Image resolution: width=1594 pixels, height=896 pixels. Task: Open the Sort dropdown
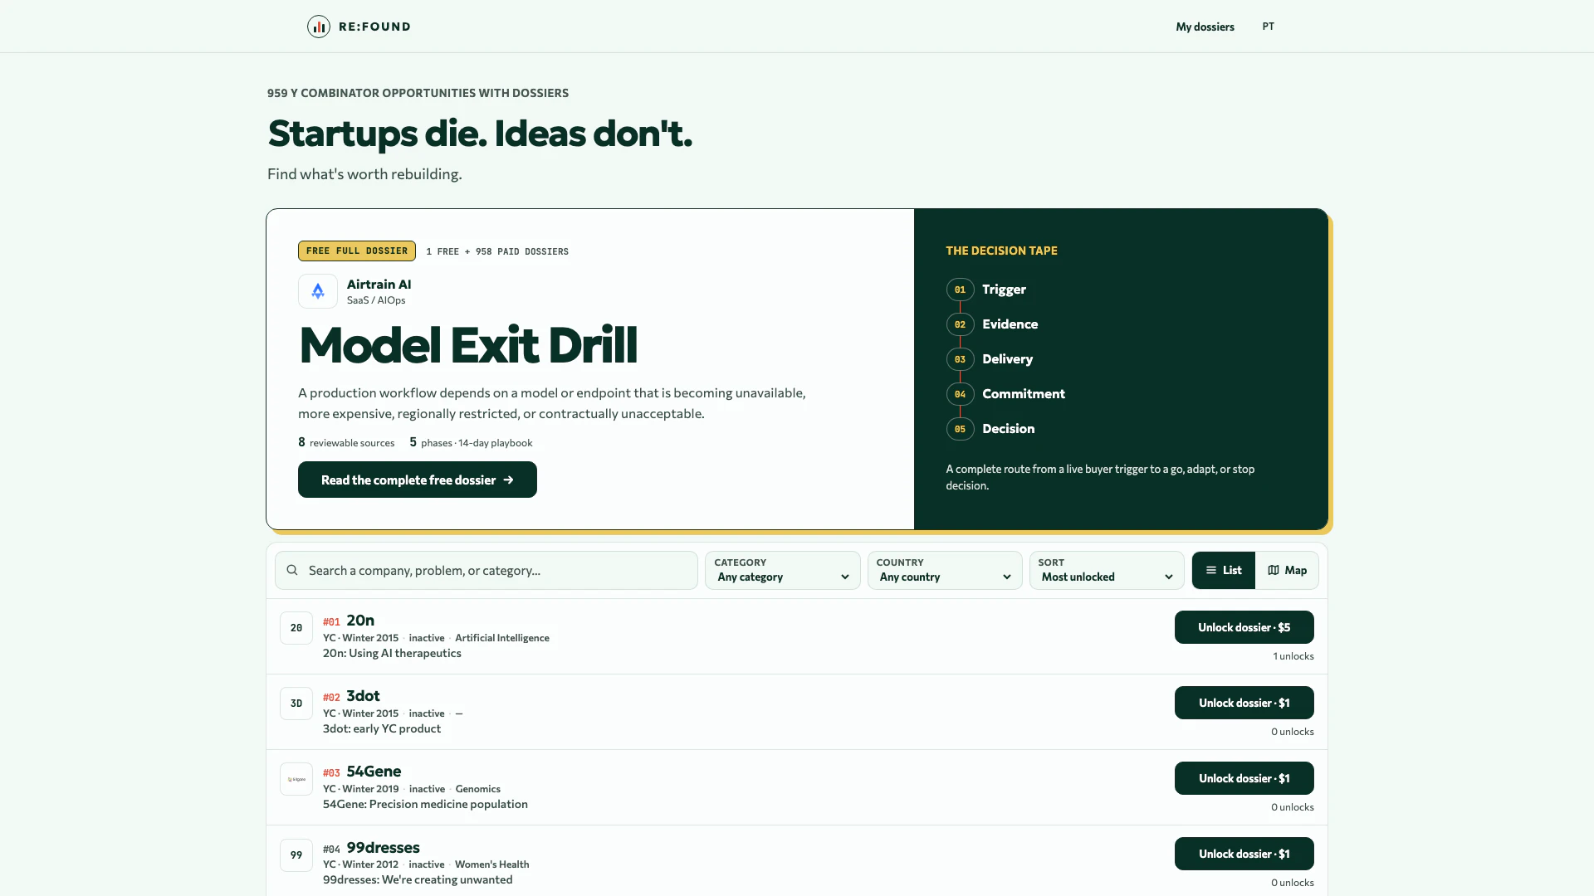click(x=1107, y=570)
